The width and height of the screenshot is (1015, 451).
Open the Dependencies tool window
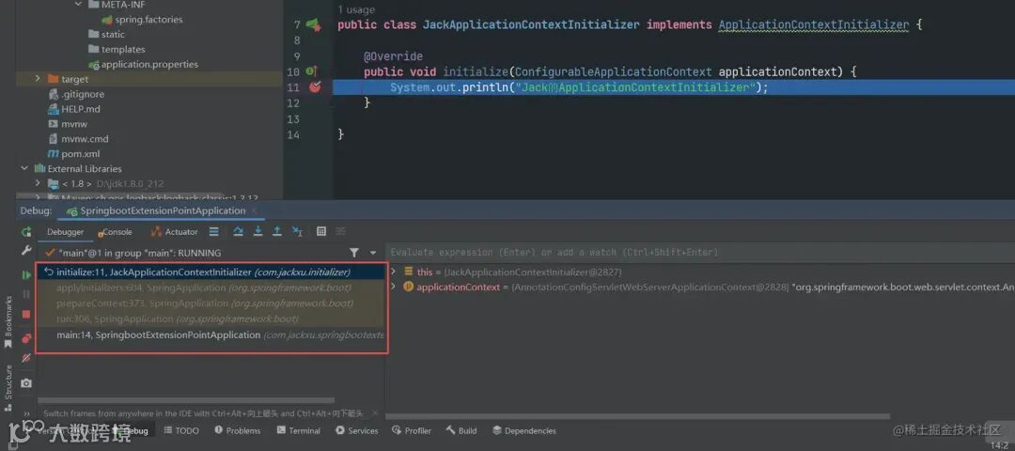pos(523,431)
